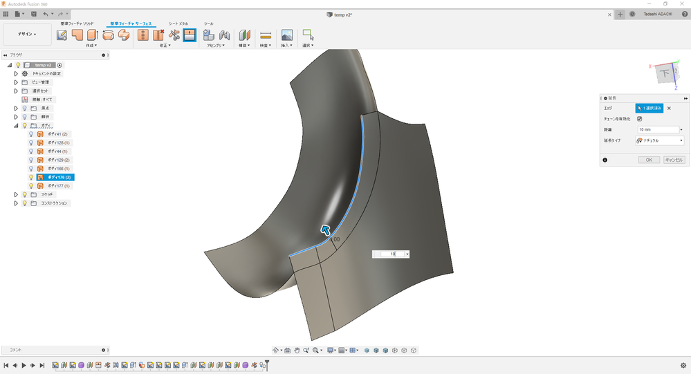Viewport: 691px width, 374px height.
Task: Click the キャンセル button in the dialog
Action: (674, 160)
